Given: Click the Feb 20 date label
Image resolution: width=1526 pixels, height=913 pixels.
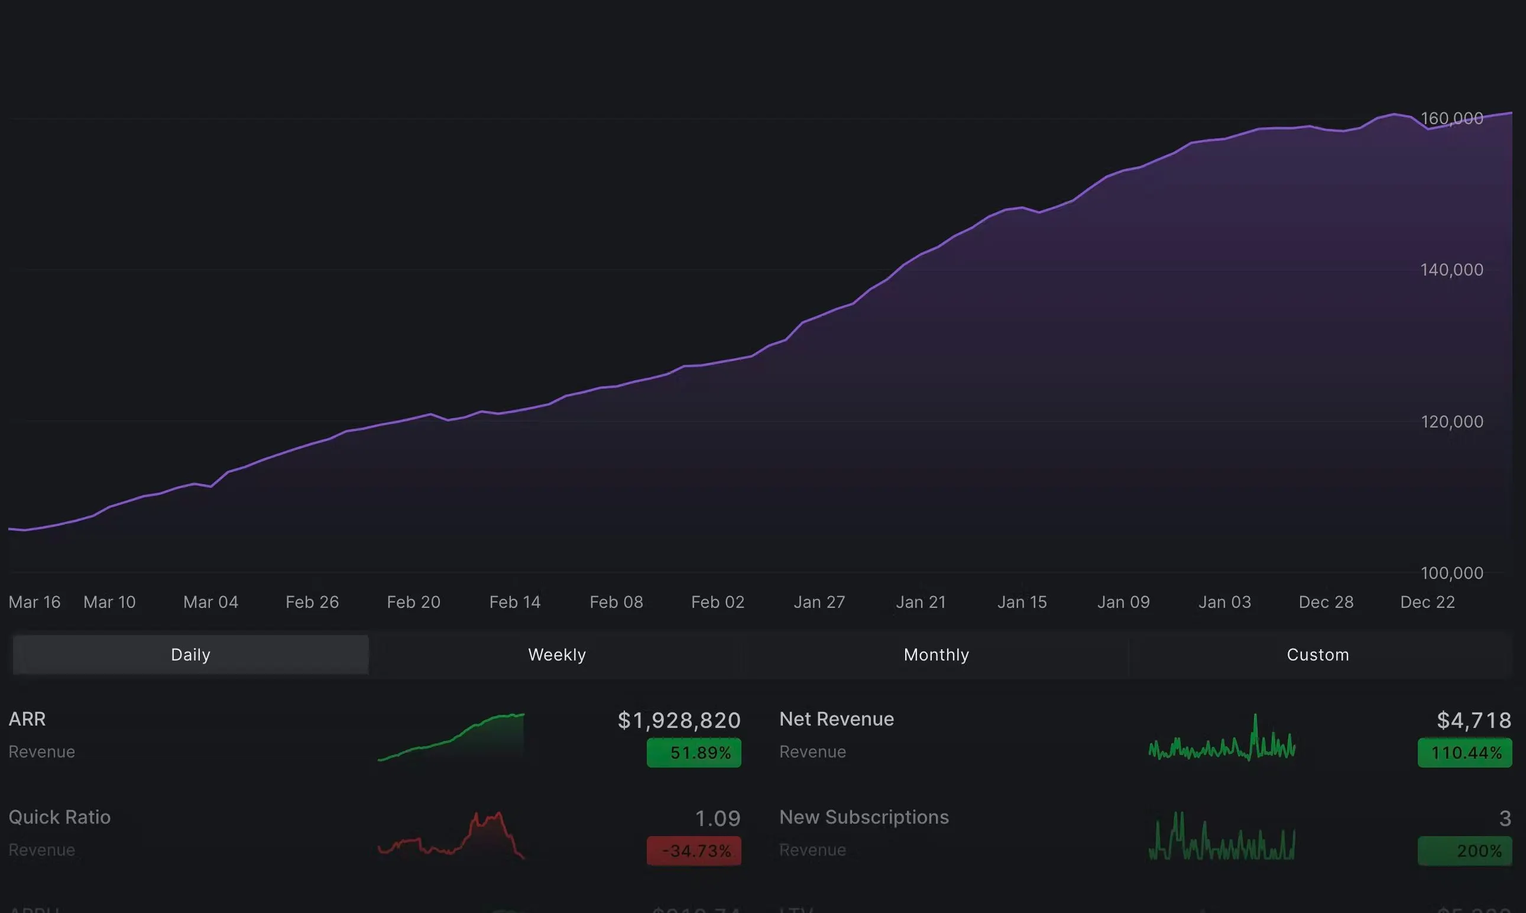Looking at the screenshot, I should [x=413, y=602].
